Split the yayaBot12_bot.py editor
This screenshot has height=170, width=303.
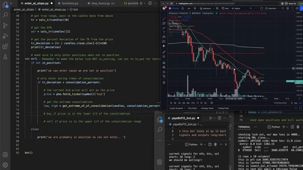coord(220,118)
